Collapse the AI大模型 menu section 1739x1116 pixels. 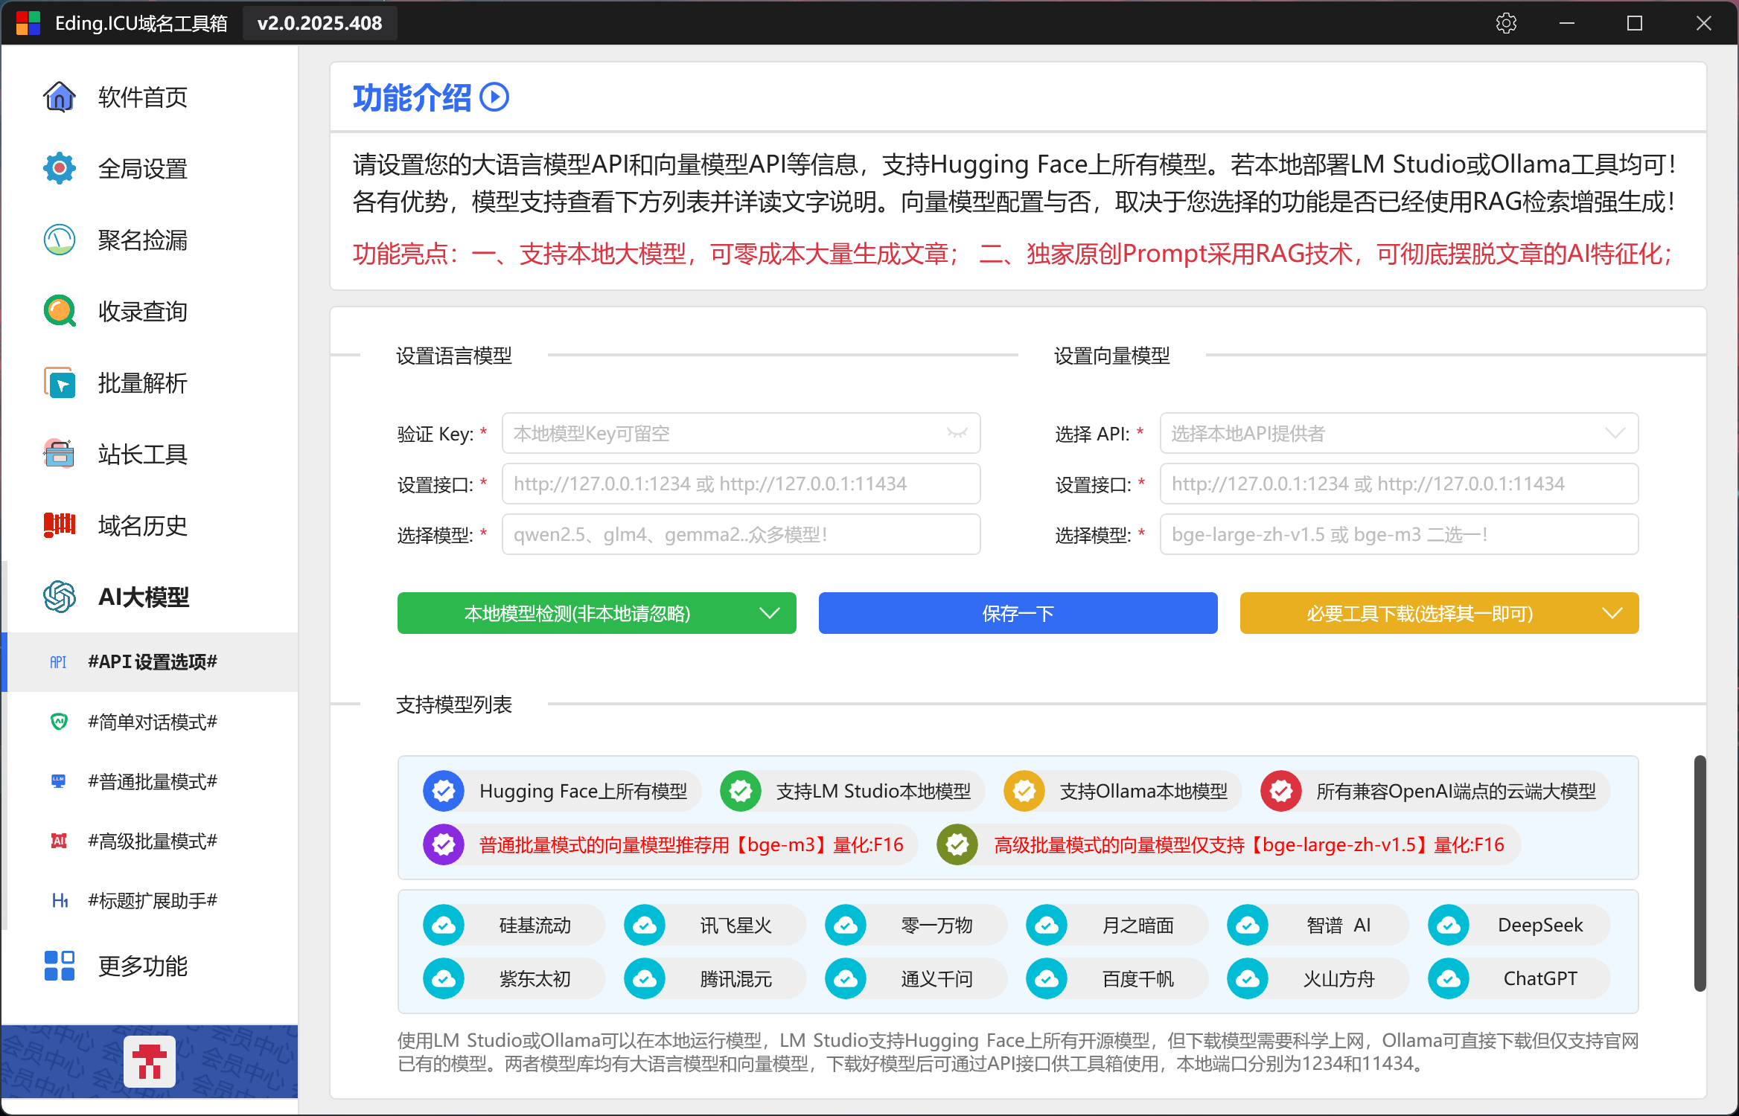coord(150,597)
